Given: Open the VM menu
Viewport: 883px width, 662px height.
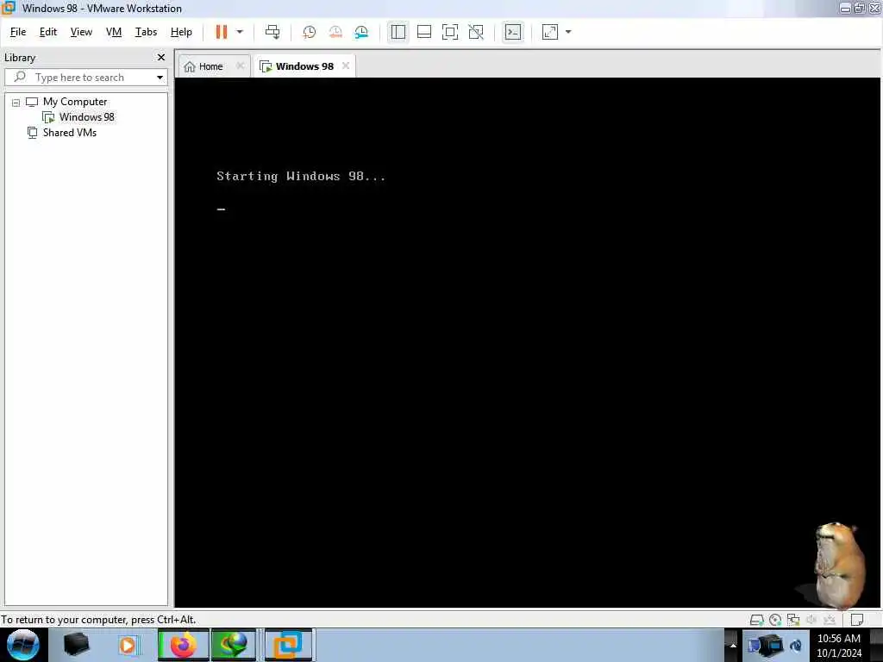Looking at the screenshot, I should pyautogui.click(x=114, y=32).
